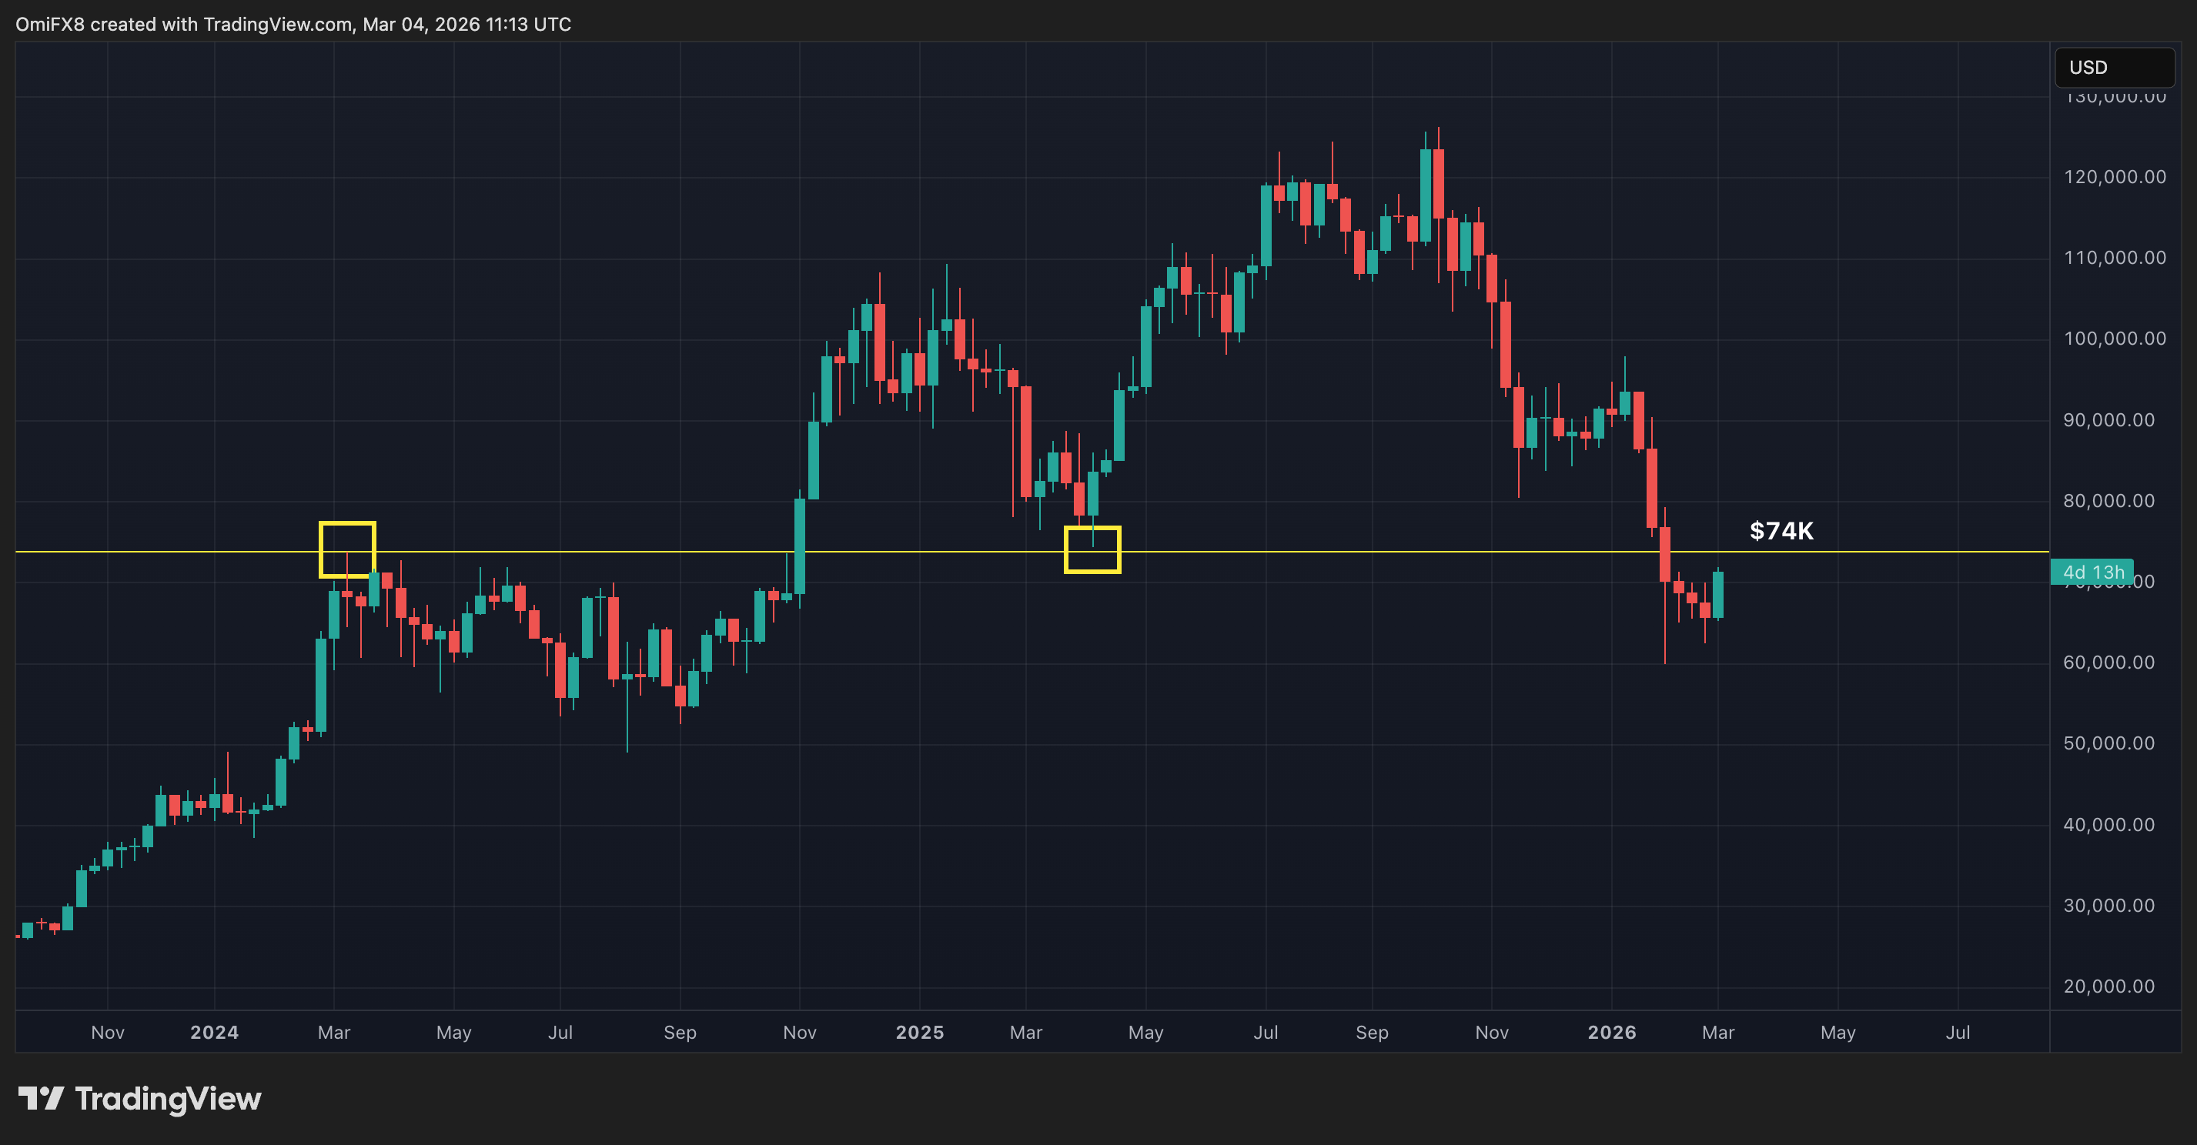This screenshot has height=1145, width=2197.
Task: Click the Nov label at far left
Action: [108, 1033]
